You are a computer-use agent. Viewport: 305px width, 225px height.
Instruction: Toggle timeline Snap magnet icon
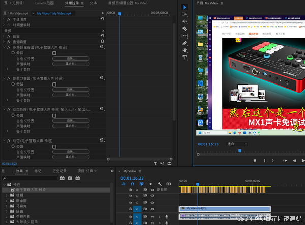133,184
